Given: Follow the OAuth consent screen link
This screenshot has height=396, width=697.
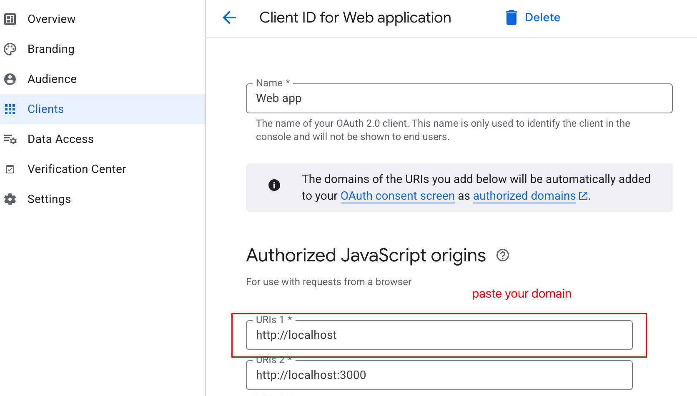Looking at the screenshot, I should tap(397, 196).
